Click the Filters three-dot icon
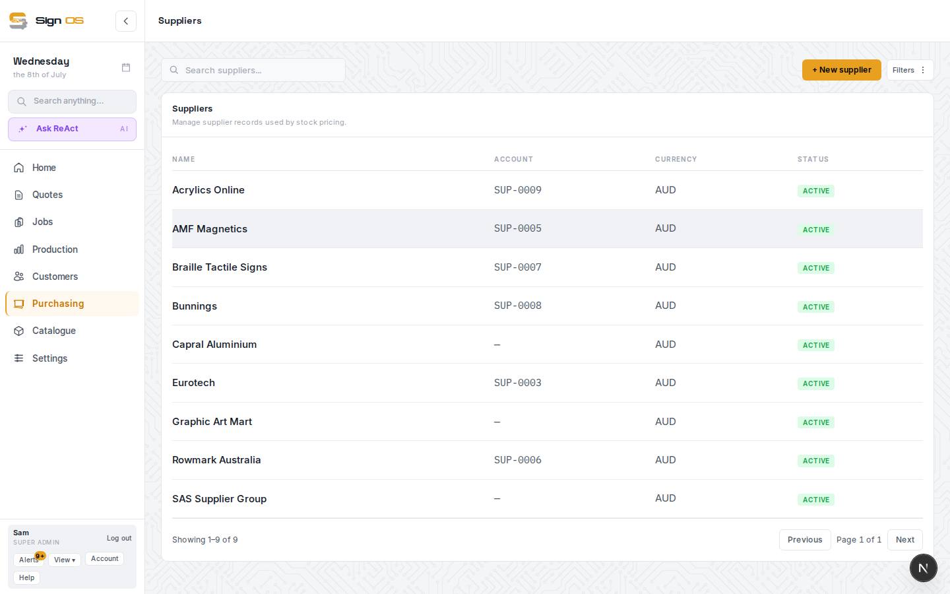 [x=923, y=70]
